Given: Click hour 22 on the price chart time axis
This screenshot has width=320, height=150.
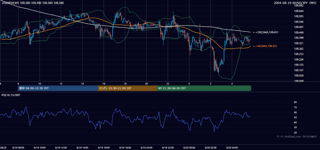Looking at the screenshot, I should point(168,83).
